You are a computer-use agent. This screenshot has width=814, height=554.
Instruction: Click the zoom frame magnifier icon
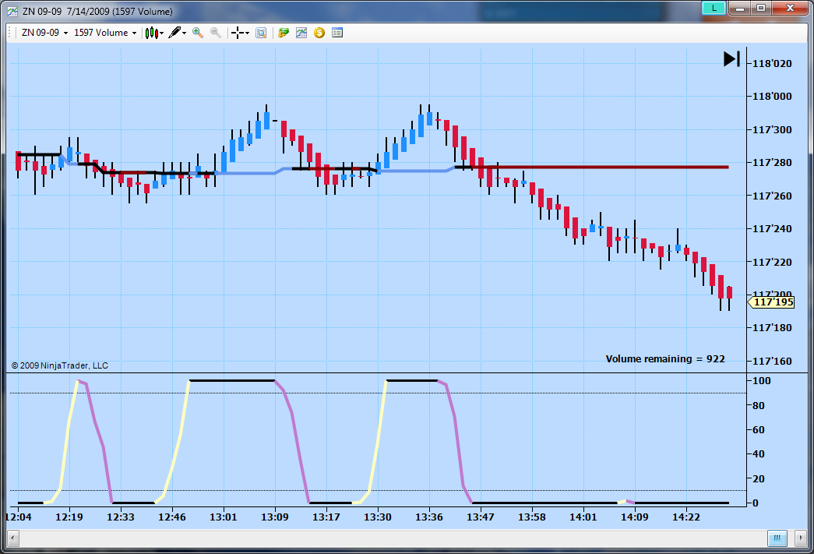pyautogui.click(x=261, y=33)
